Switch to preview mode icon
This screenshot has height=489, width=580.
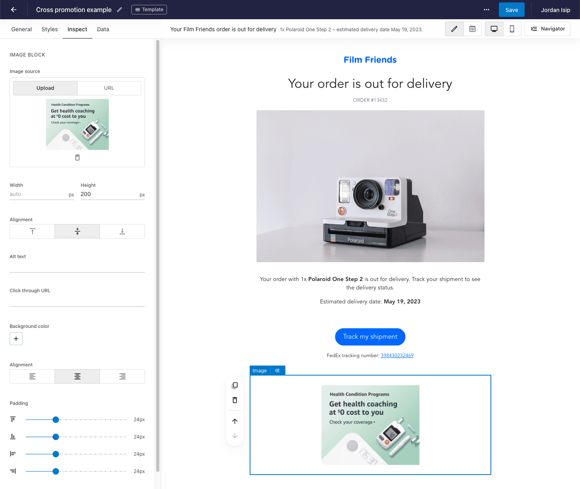472,29
